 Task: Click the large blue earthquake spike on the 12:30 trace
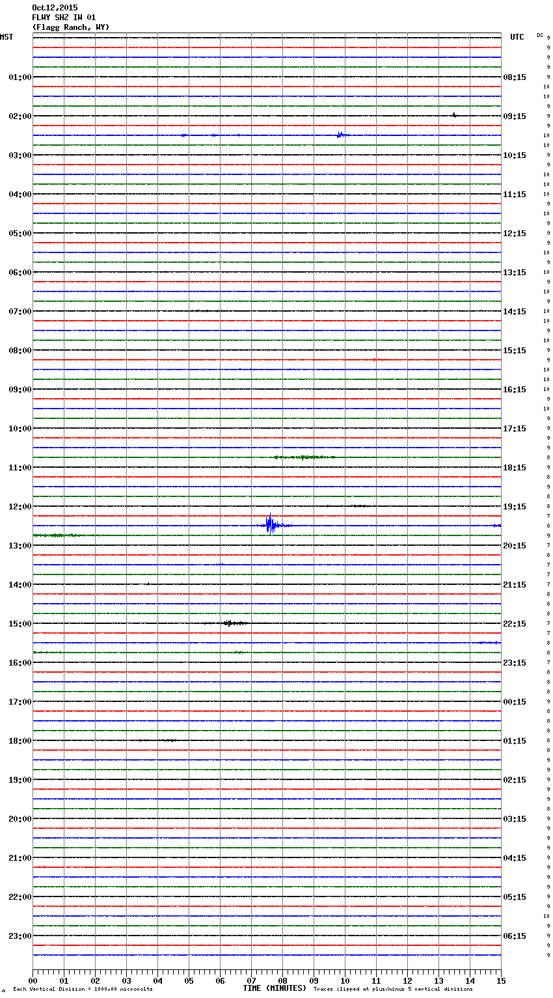(270, 524)
